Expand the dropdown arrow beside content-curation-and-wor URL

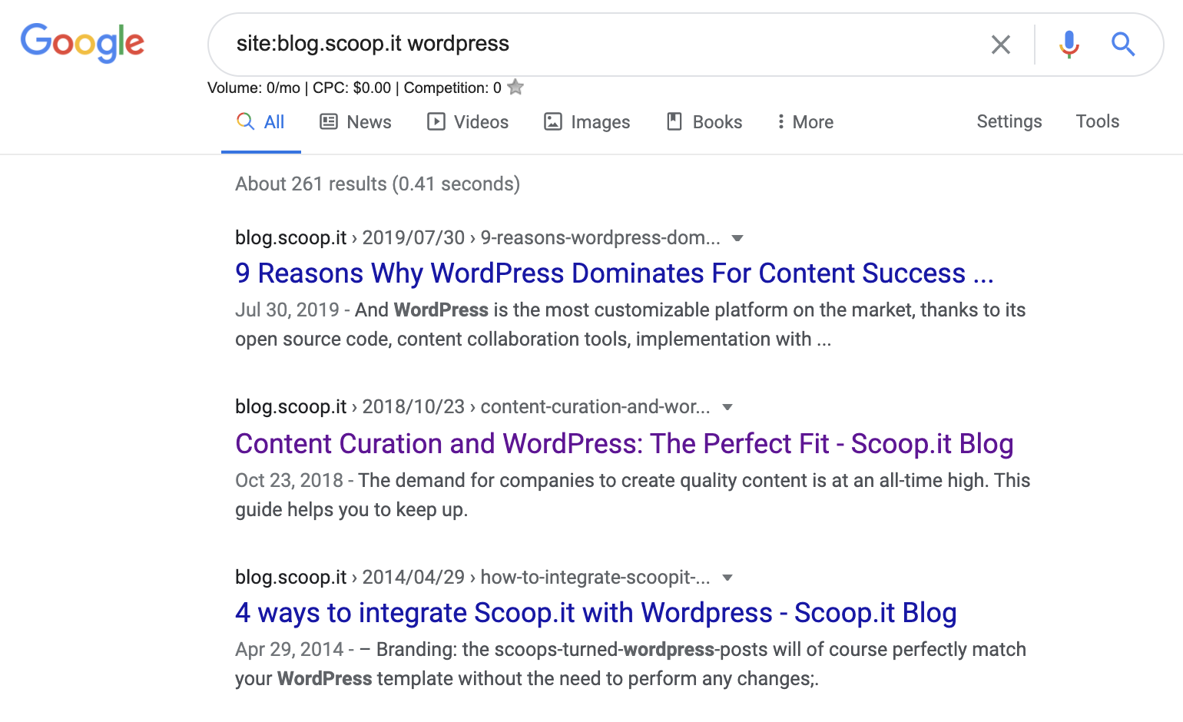[x=727, y=407]
